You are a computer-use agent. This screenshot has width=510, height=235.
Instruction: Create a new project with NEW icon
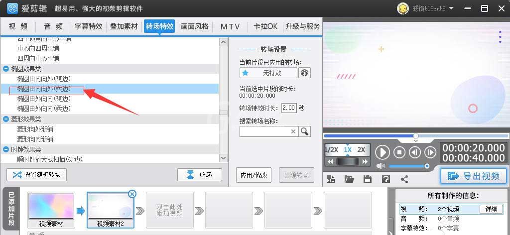[x=331, y=179]
